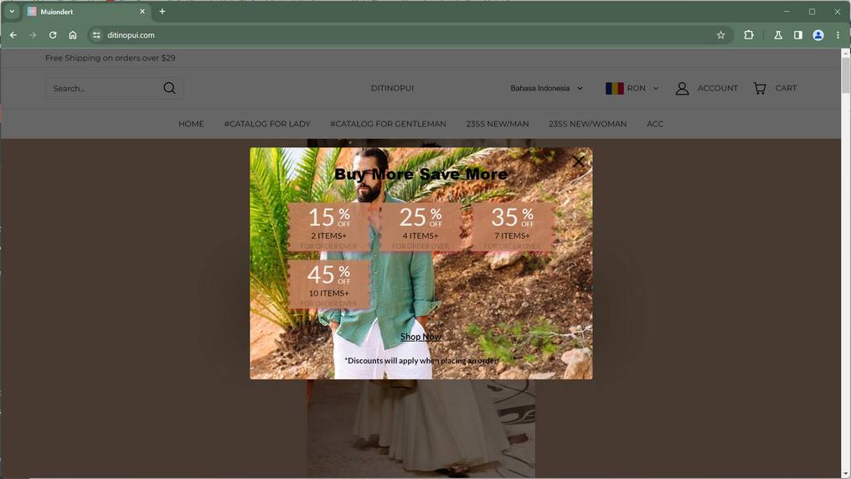Click the scrollbar down arrow
Image resolution: width=851 pixels, height=479 pixels.
coord(846,474)
